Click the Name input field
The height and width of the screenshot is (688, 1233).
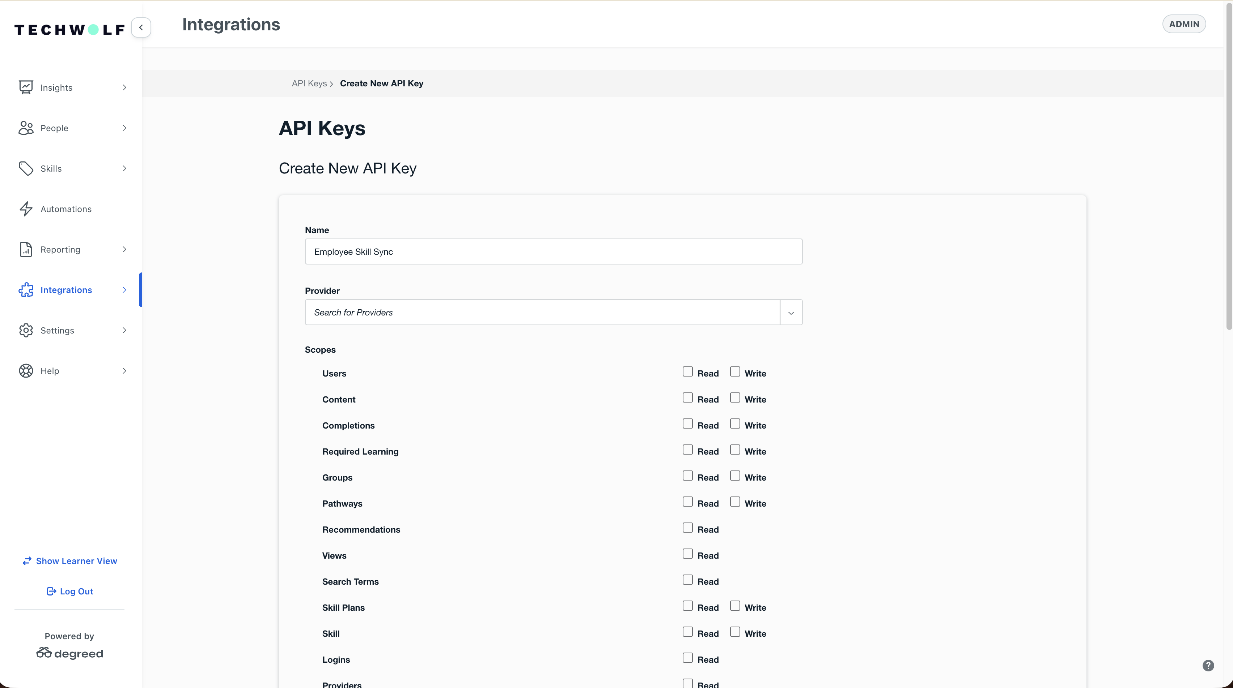(x=553, y=251)
